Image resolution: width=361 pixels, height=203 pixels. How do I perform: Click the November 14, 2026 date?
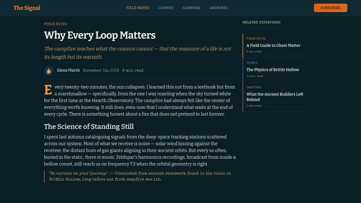(x=101, y=70)
